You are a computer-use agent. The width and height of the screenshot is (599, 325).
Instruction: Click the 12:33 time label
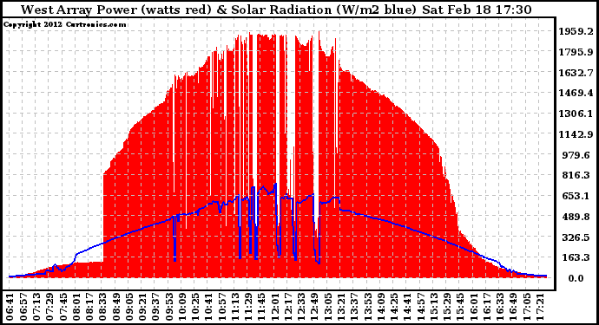301,307
